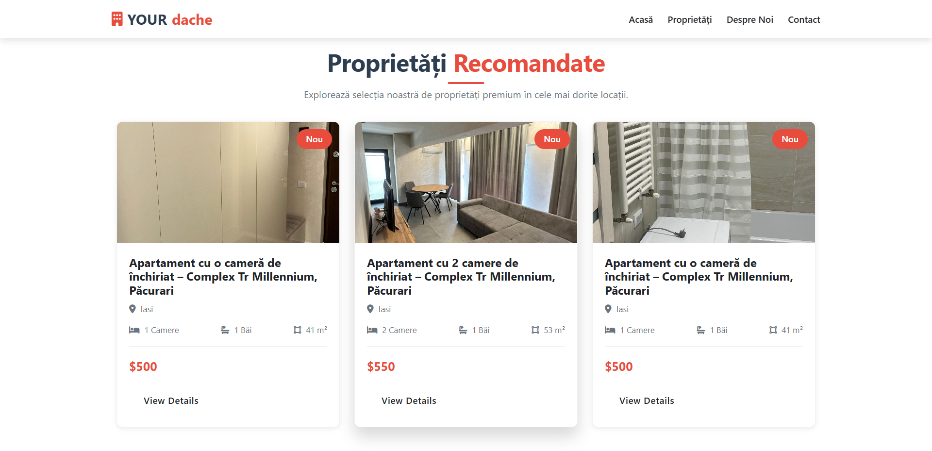Click the bed icon beside 2 Camere
This screenshot has height=451, width=932.
click(372, 330)
